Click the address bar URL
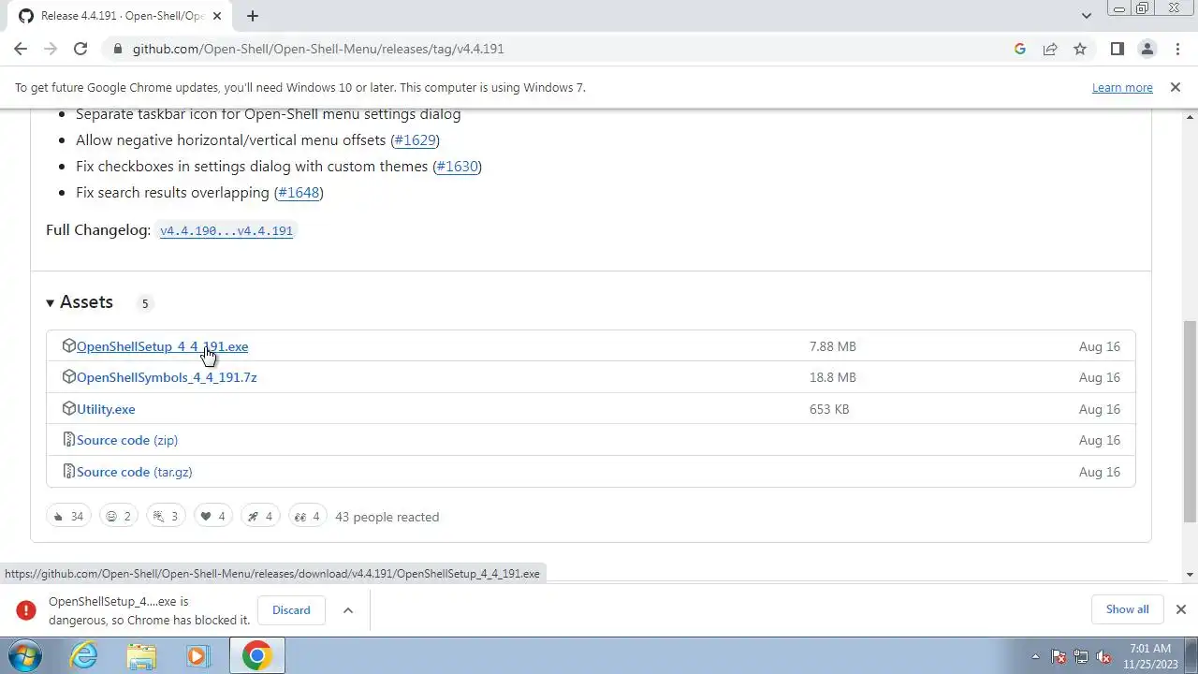 [318, 49]
